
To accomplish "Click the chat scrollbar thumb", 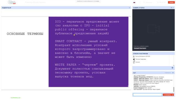I will coord(174,89).
